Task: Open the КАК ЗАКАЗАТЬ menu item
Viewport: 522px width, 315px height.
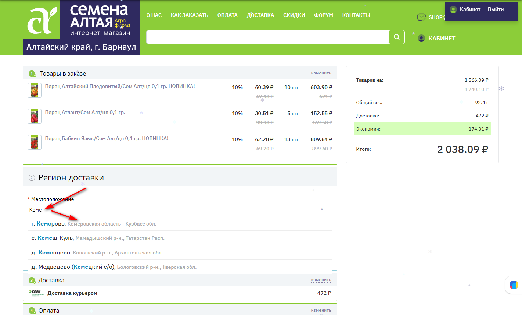Action: coord(189,15)
